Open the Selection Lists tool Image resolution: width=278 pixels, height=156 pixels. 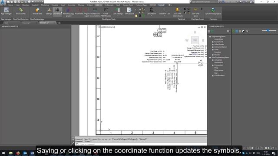point(165,11)
